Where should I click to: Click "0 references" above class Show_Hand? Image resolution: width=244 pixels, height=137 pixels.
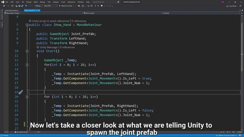[x=79, y=21]
